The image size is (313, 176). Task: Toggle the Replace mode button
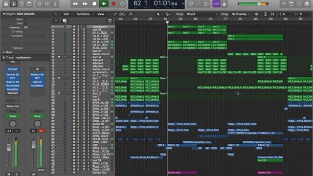click(191, 4)
